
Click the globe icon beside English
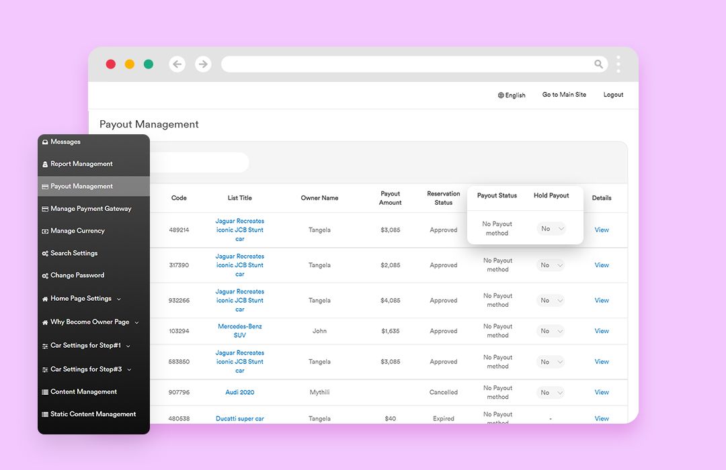tap(501, 95)
